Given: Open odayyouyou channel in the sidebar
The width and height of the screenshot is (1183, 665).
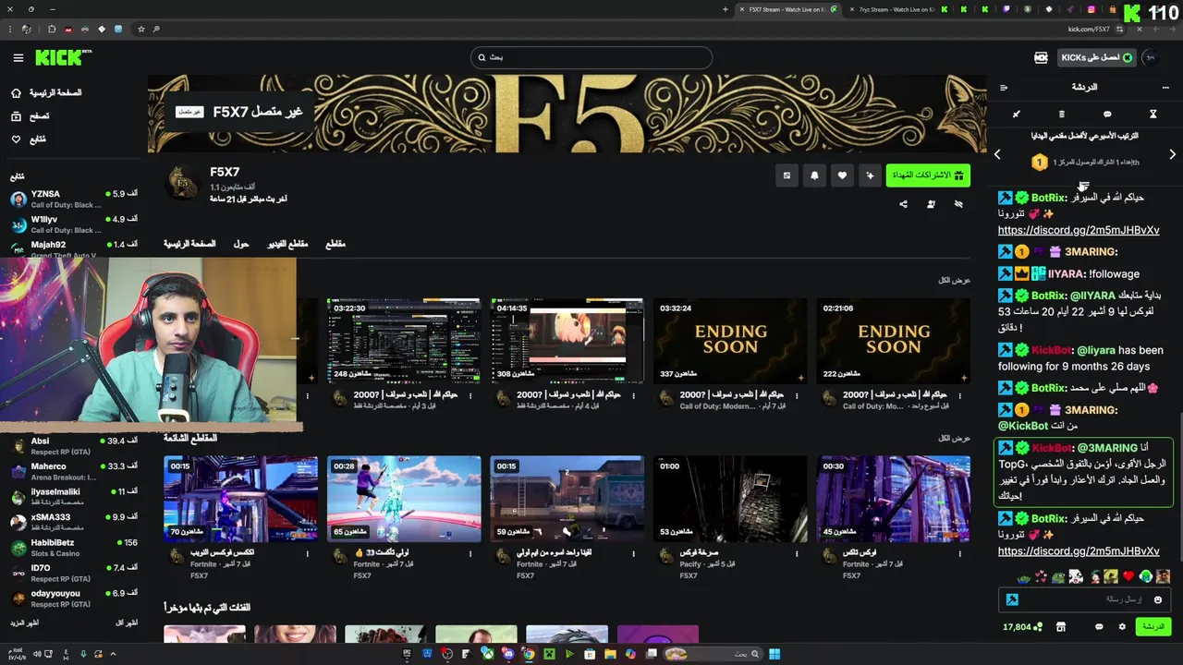Looking at the screenshot, I should point(74,598).
